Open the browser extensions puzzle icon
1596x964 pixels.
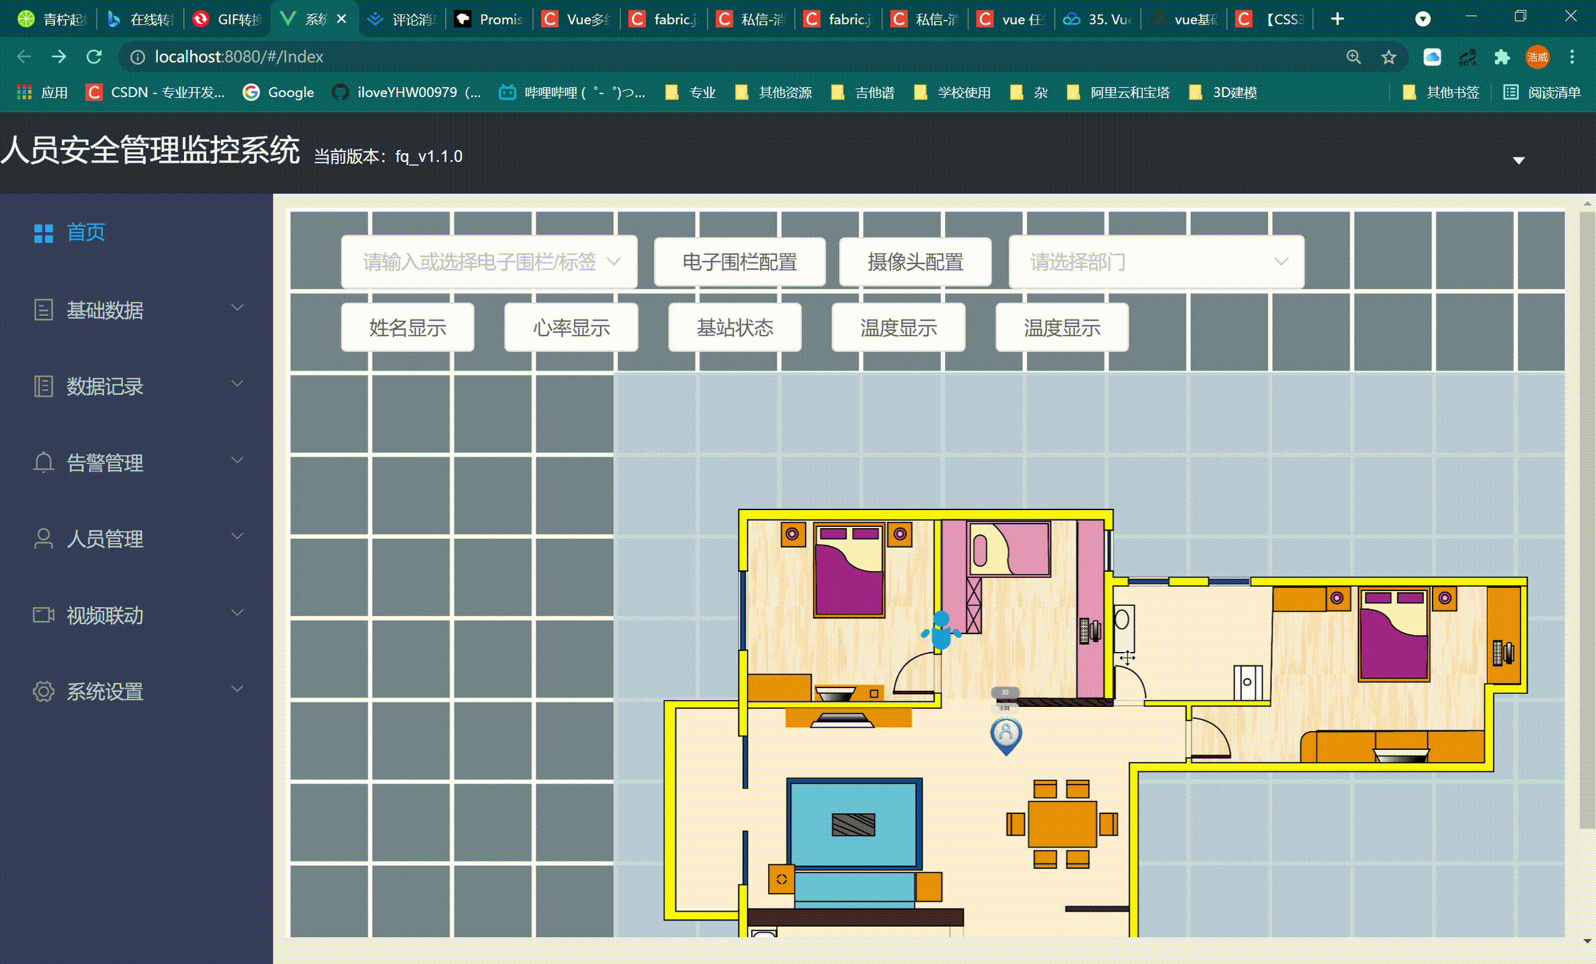point(1502,57)
